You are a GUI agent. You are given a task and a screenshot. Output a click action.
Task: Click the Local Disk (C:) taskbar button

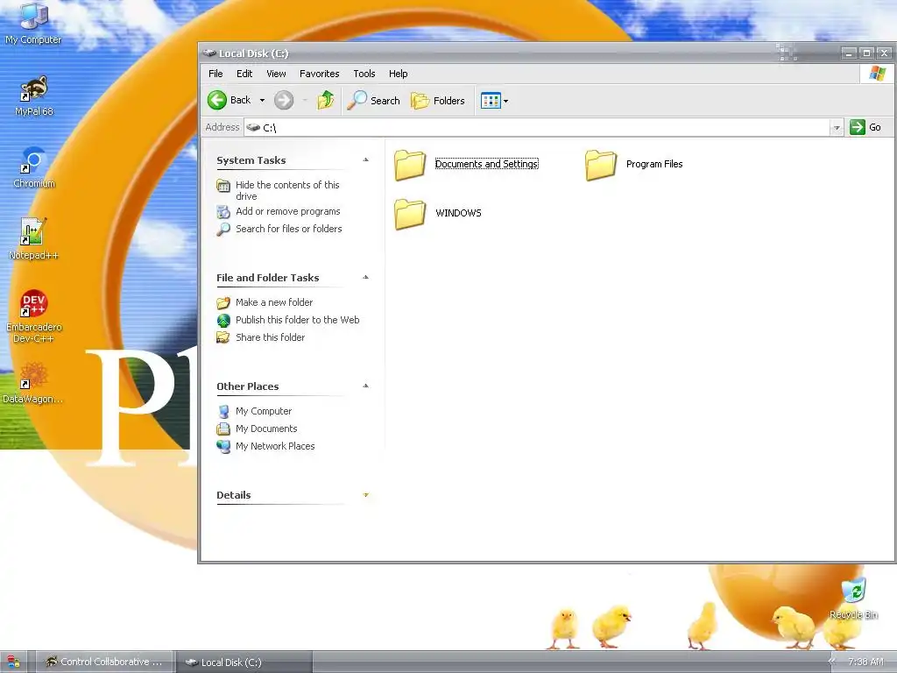click(x=244, y=662)
